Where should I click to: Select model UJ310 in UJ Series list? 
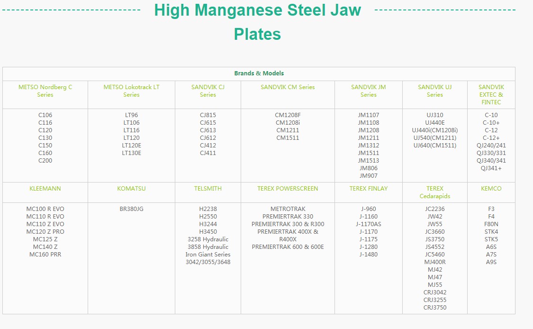tap(435, 115)
